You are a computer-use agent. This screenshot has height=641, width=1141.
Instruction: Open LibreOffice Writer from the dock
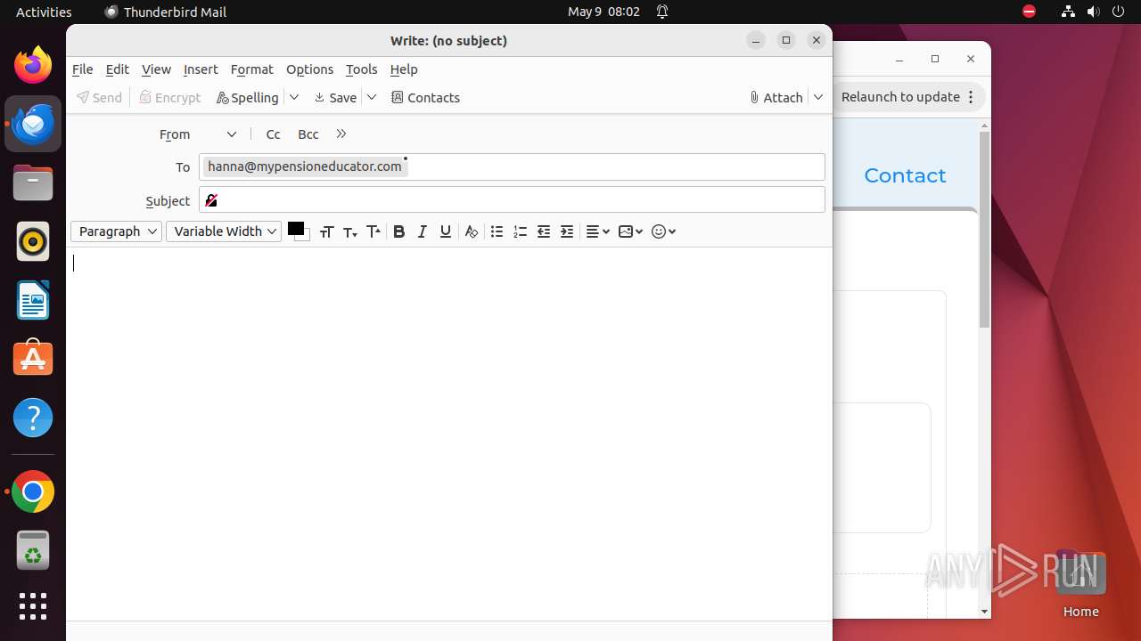coord(33,300)
